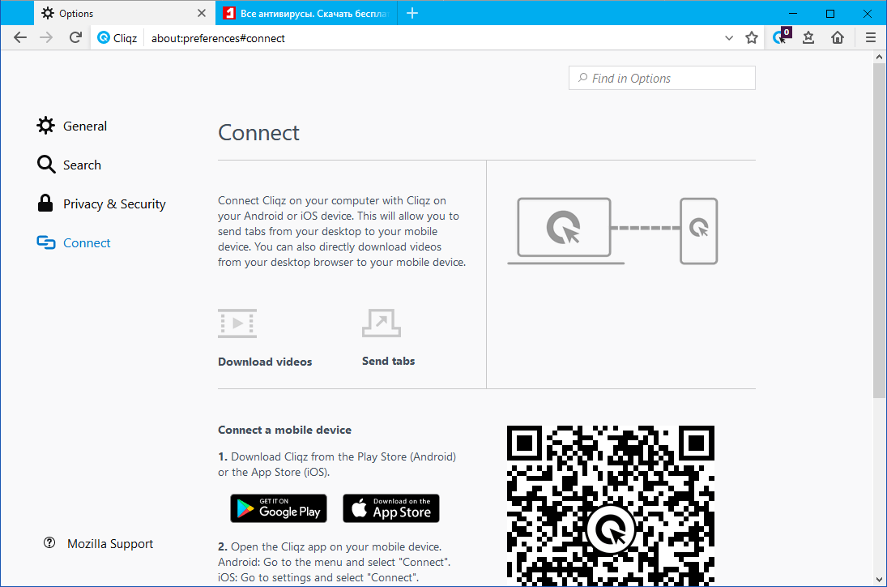887x587 pixels.
Task: Show bookmarks menu icon
Action: [808, 38]
